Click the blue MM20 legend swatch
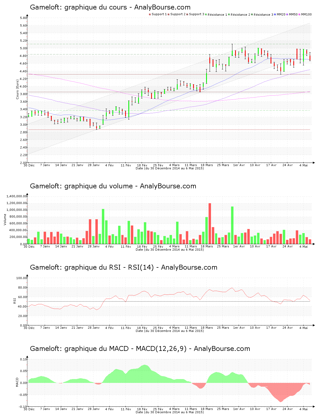This screenshot has height=420, width=325. click(275, 14)
